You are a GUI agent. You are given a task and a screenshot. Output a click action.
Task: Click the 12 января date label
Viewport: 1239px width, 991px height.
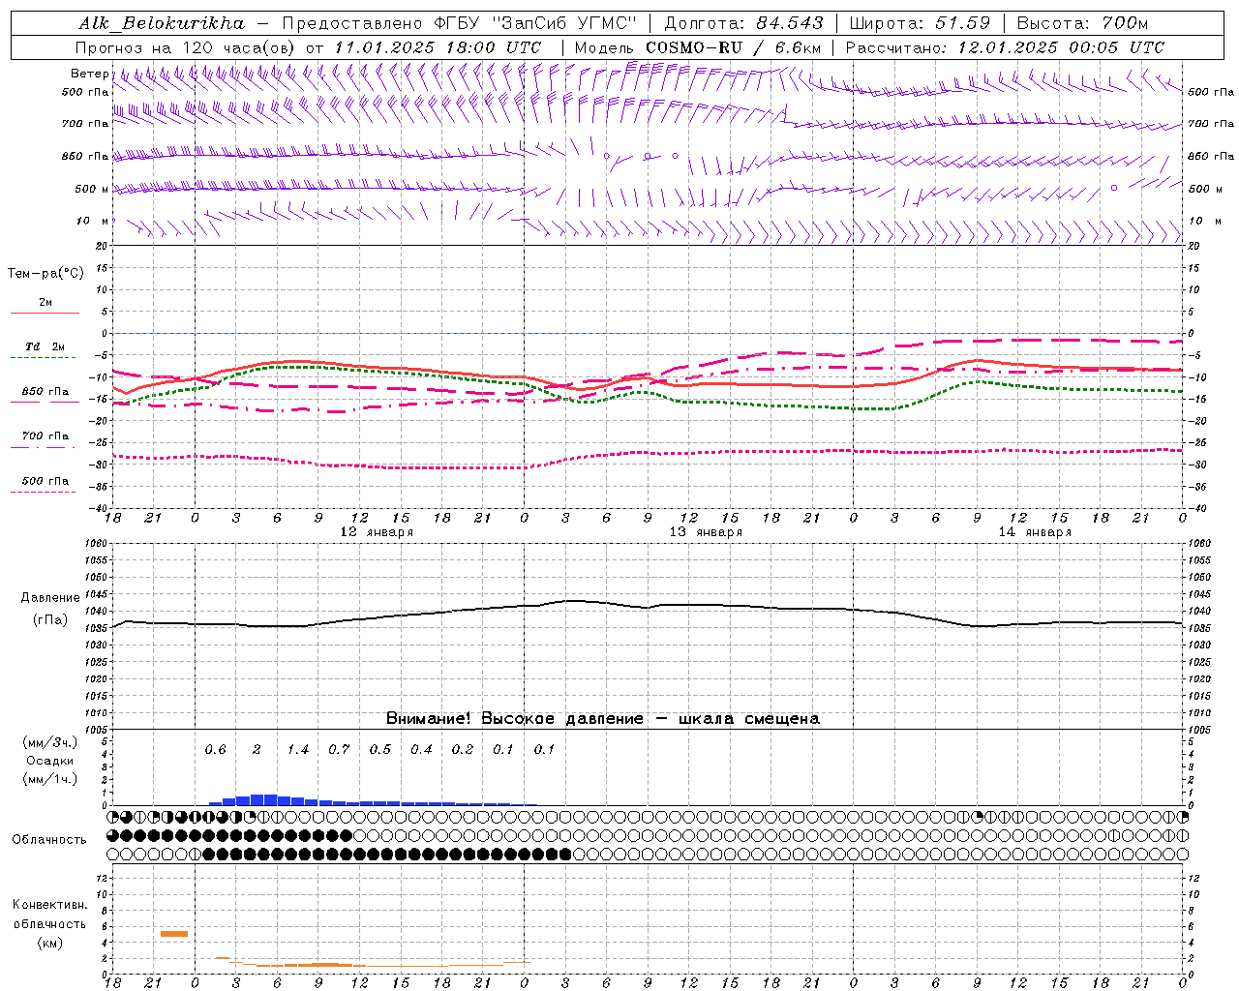coord(377,532)
